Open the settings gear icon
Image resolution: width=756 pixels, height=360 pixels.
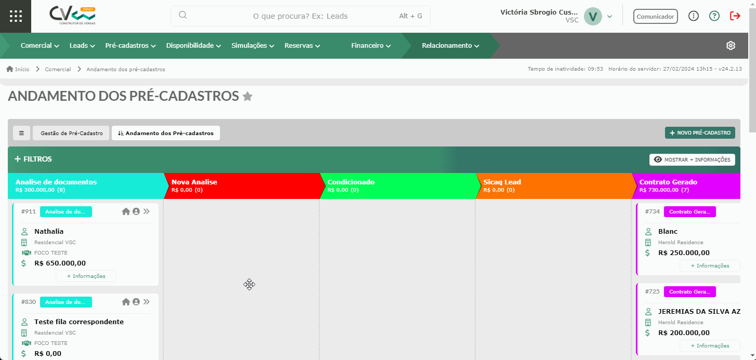click(731, 46)
